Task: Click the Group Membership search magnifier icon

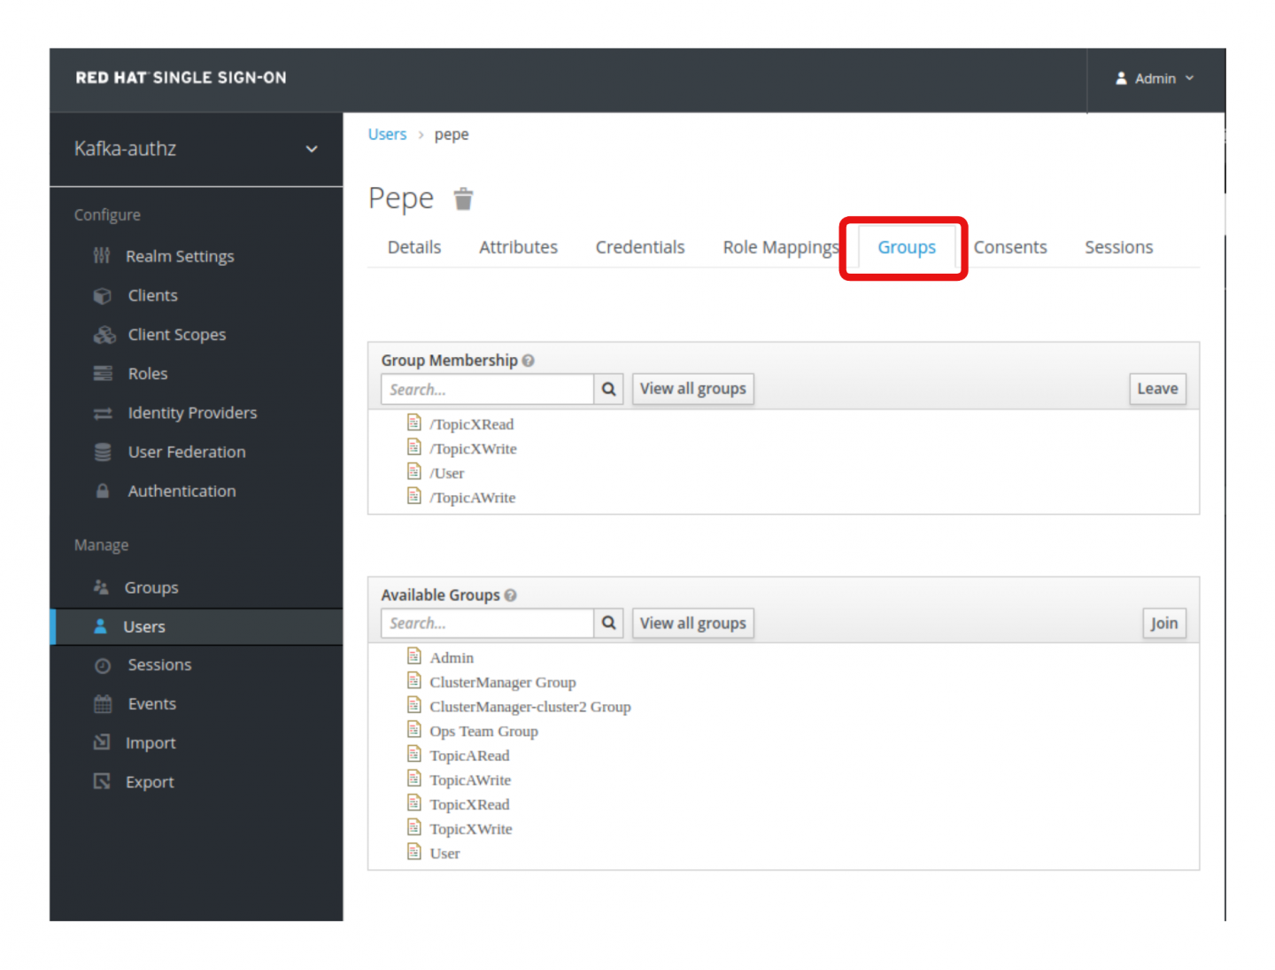Action: [608, 389]
